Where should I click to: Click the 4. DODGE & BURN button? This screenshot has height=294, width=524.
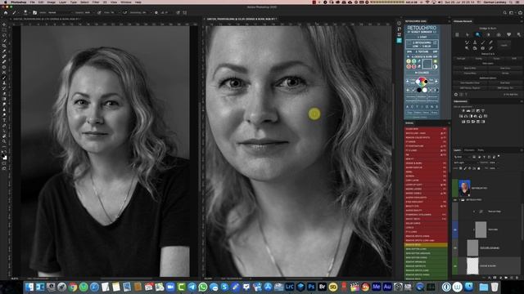click(x=422, y=56)
